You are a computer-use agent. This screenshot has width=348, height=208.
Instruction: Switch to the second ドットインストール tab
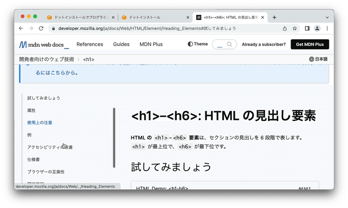[155, 17]
